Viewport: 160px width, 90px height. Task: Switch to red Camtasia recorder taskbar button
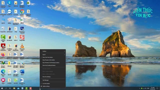[30, 88]
